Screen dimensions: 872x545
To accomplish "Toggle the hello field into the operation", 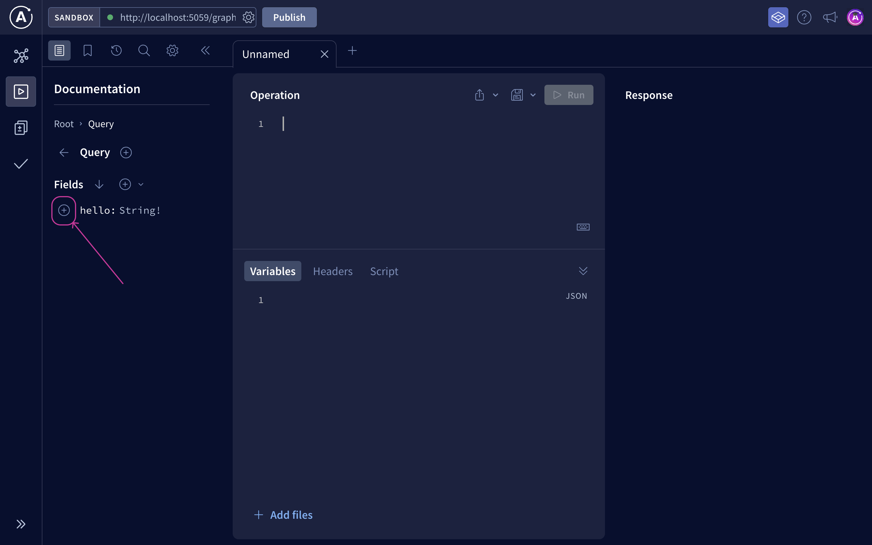I will pyautogui.click(x=64, y=210).
